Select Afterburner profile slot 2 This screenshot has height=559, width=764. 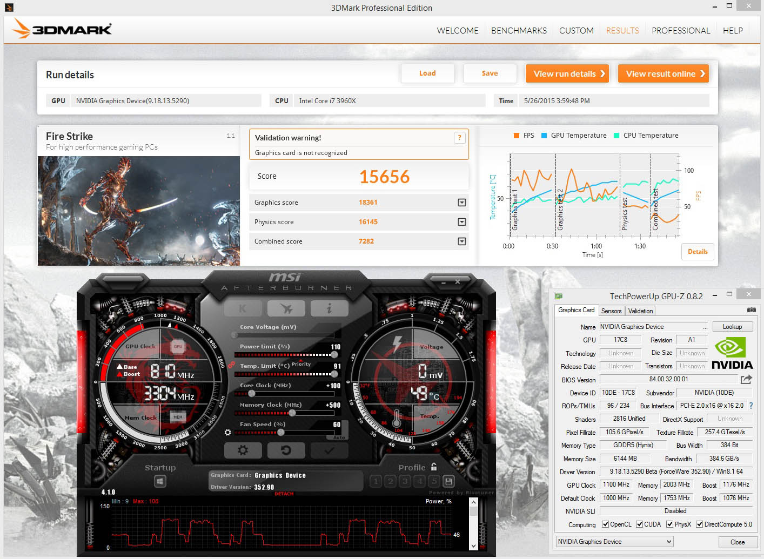pos(390,481)
